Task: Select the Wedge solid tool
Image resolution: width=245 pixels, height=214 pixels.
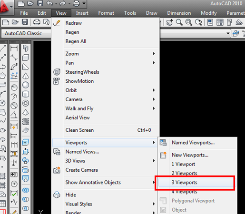Action: [26, 67]
